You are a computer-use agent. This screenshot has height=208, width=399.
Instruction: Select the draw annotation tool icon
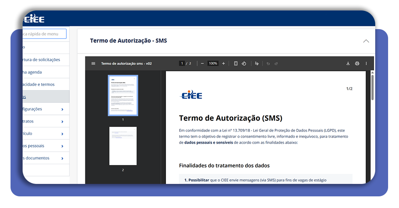tap(257, 64)
